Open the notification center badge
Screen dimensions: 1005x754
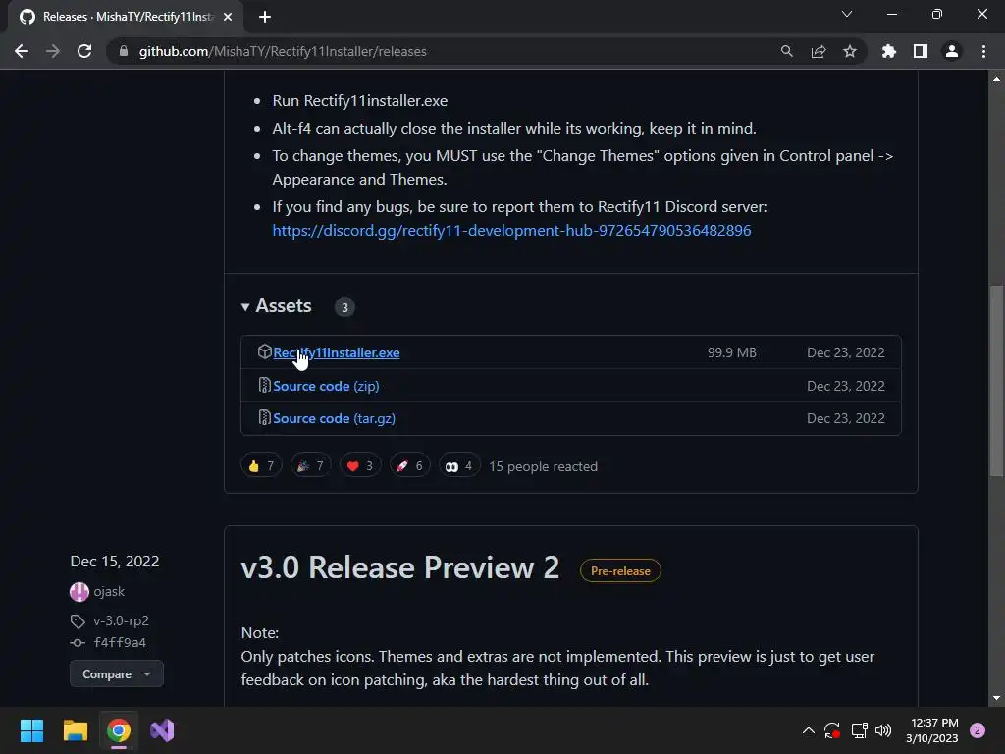pos(978,730)
